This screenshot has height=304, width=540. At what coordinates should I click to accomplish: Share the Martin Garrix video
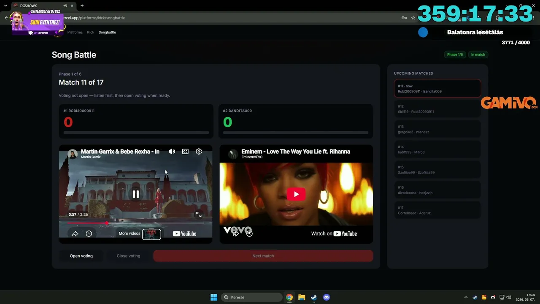(x=75, y=233)
